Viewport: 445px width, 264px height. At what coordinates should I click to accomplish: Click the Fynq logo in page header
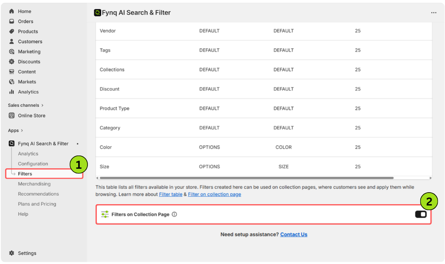(x=97, y=12)
